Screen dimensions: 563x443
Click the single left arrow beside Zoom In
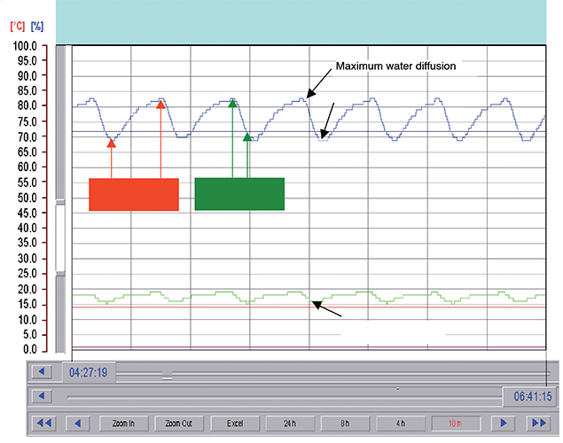point(77,424)
